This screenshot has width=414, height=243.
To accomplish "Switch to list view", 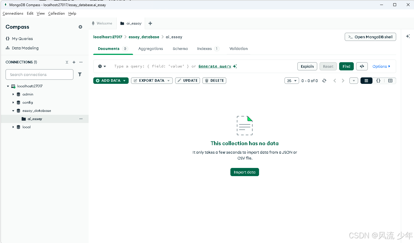I will tap(366, 81).
